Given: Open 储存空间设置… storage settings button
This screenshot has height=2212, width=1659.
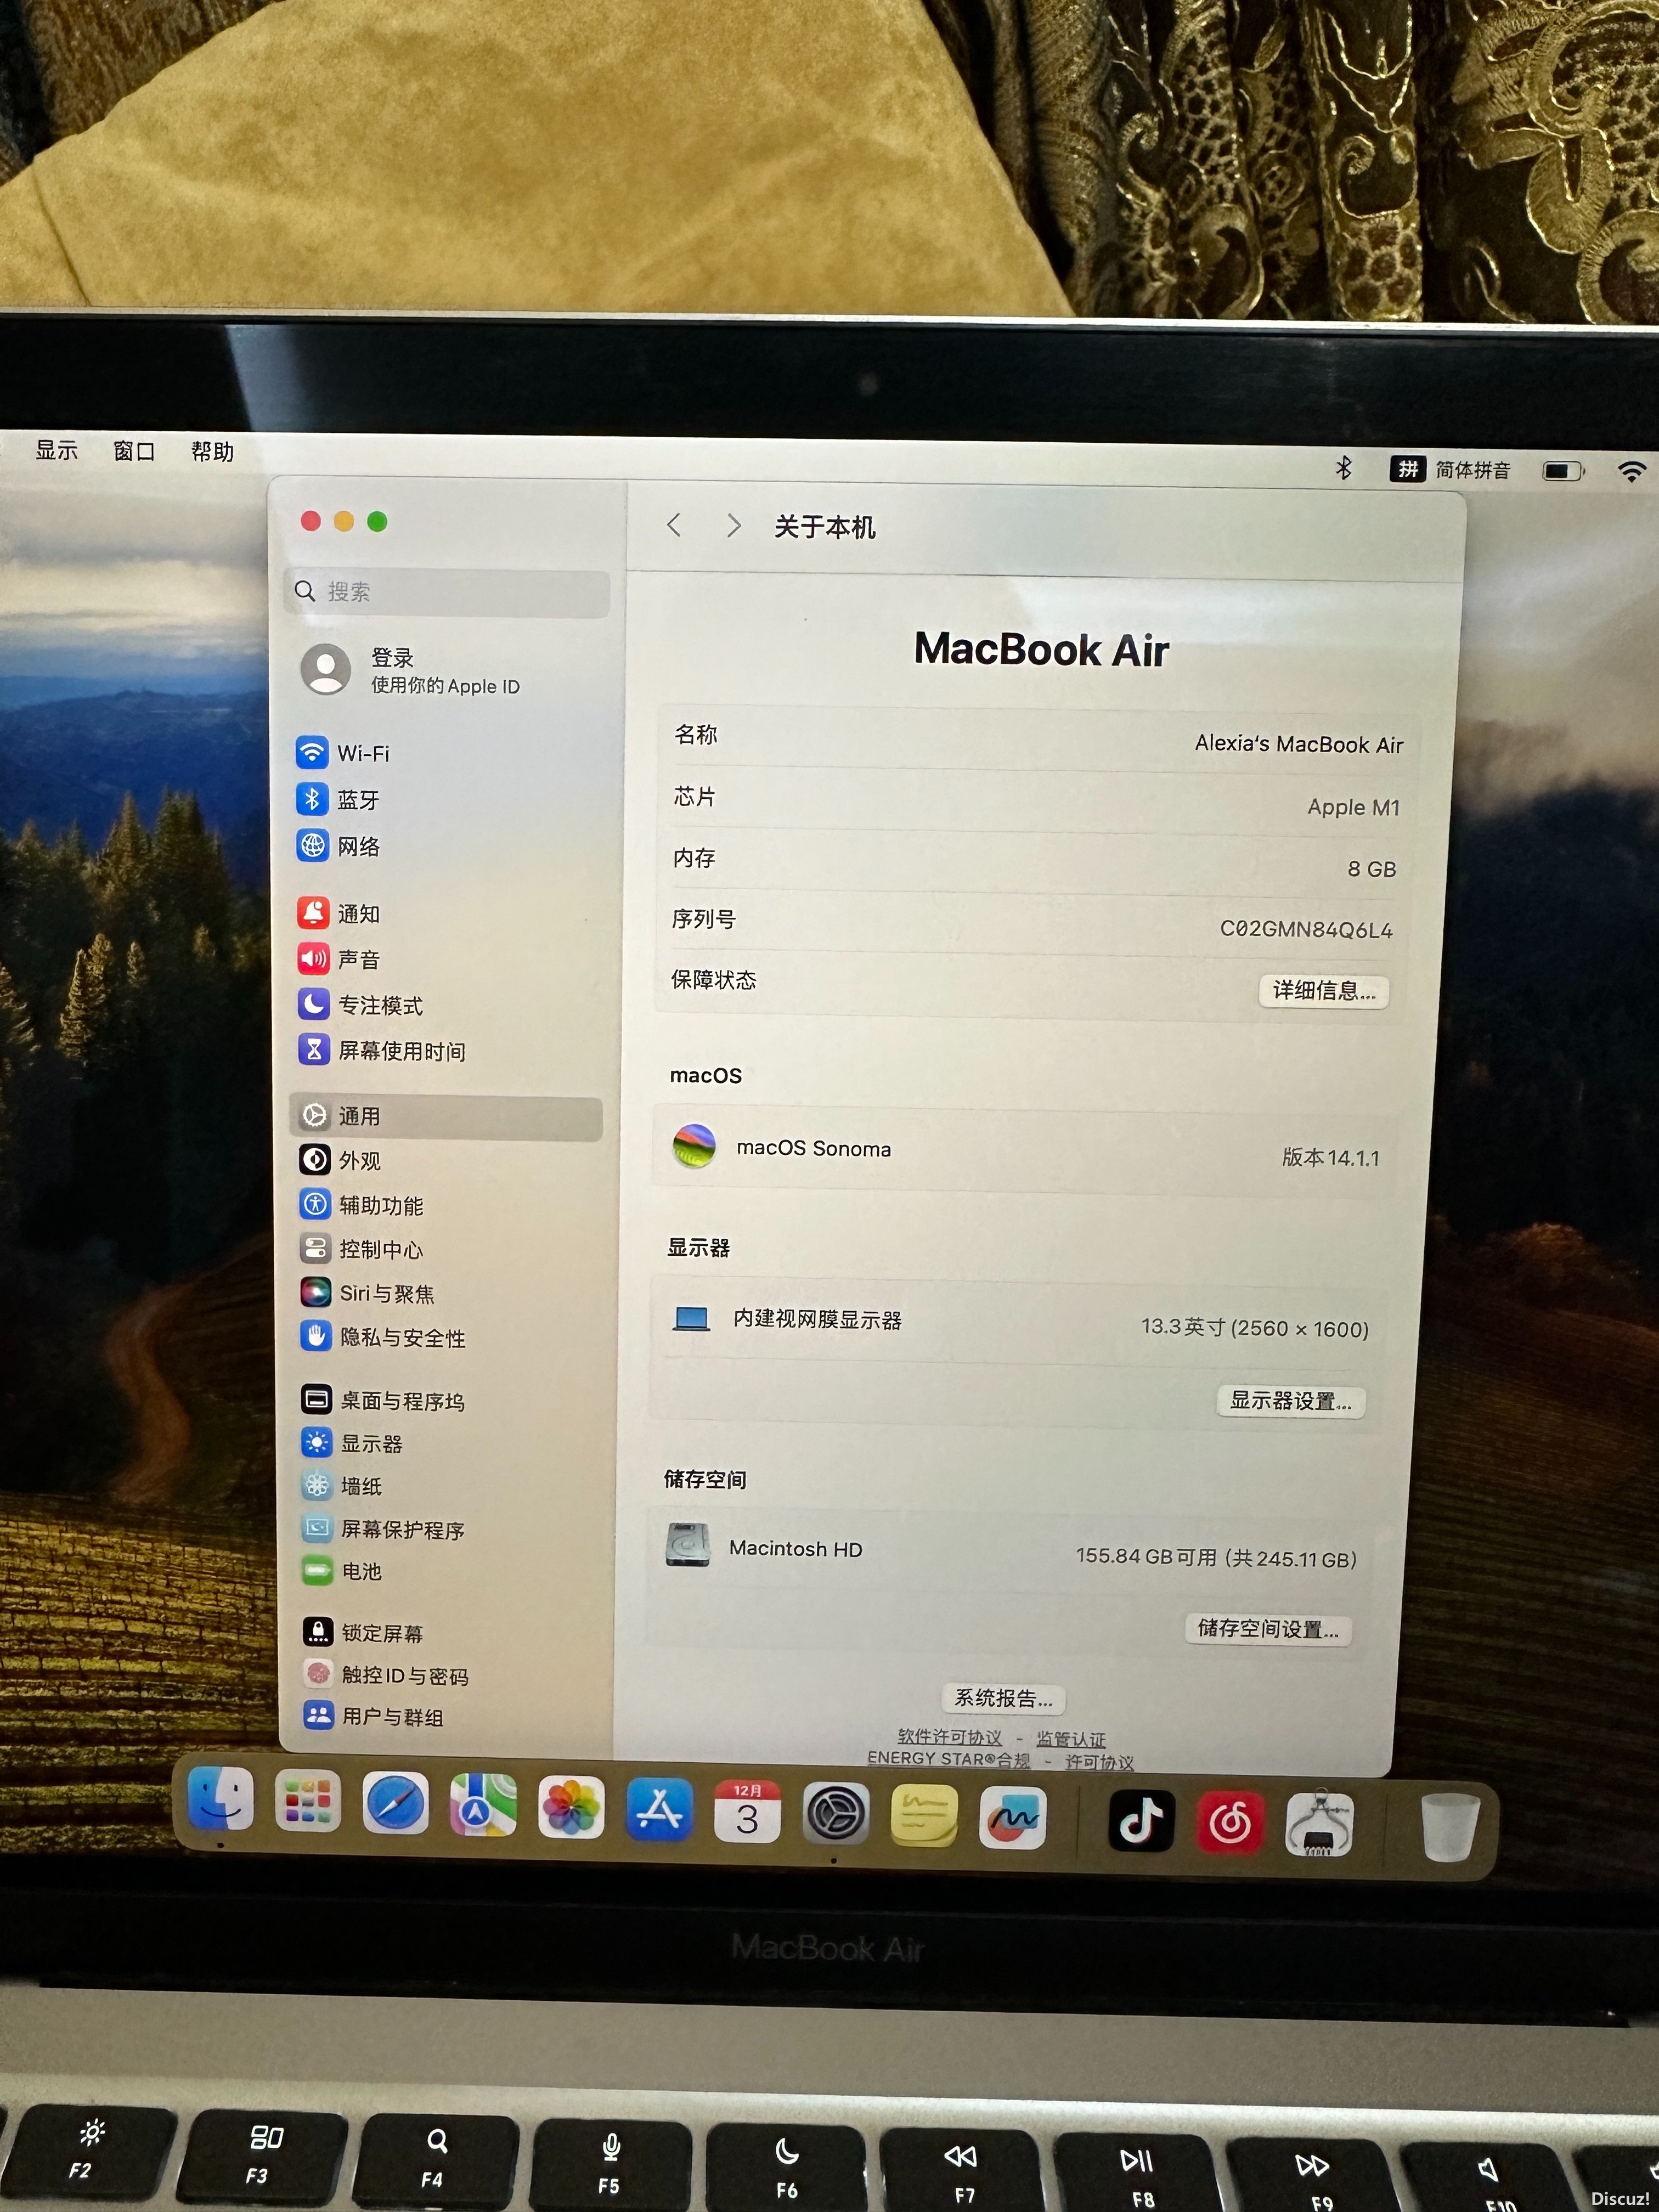Looking at the screenshot, I should (1268, 1629).
